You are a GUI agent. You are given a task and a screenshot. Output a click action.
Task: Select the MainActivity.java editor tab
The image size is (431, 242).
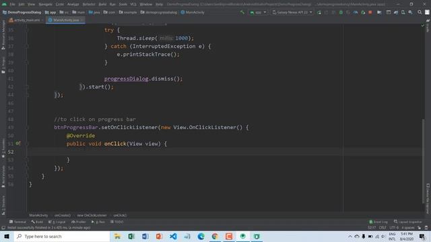coord(65,20)
